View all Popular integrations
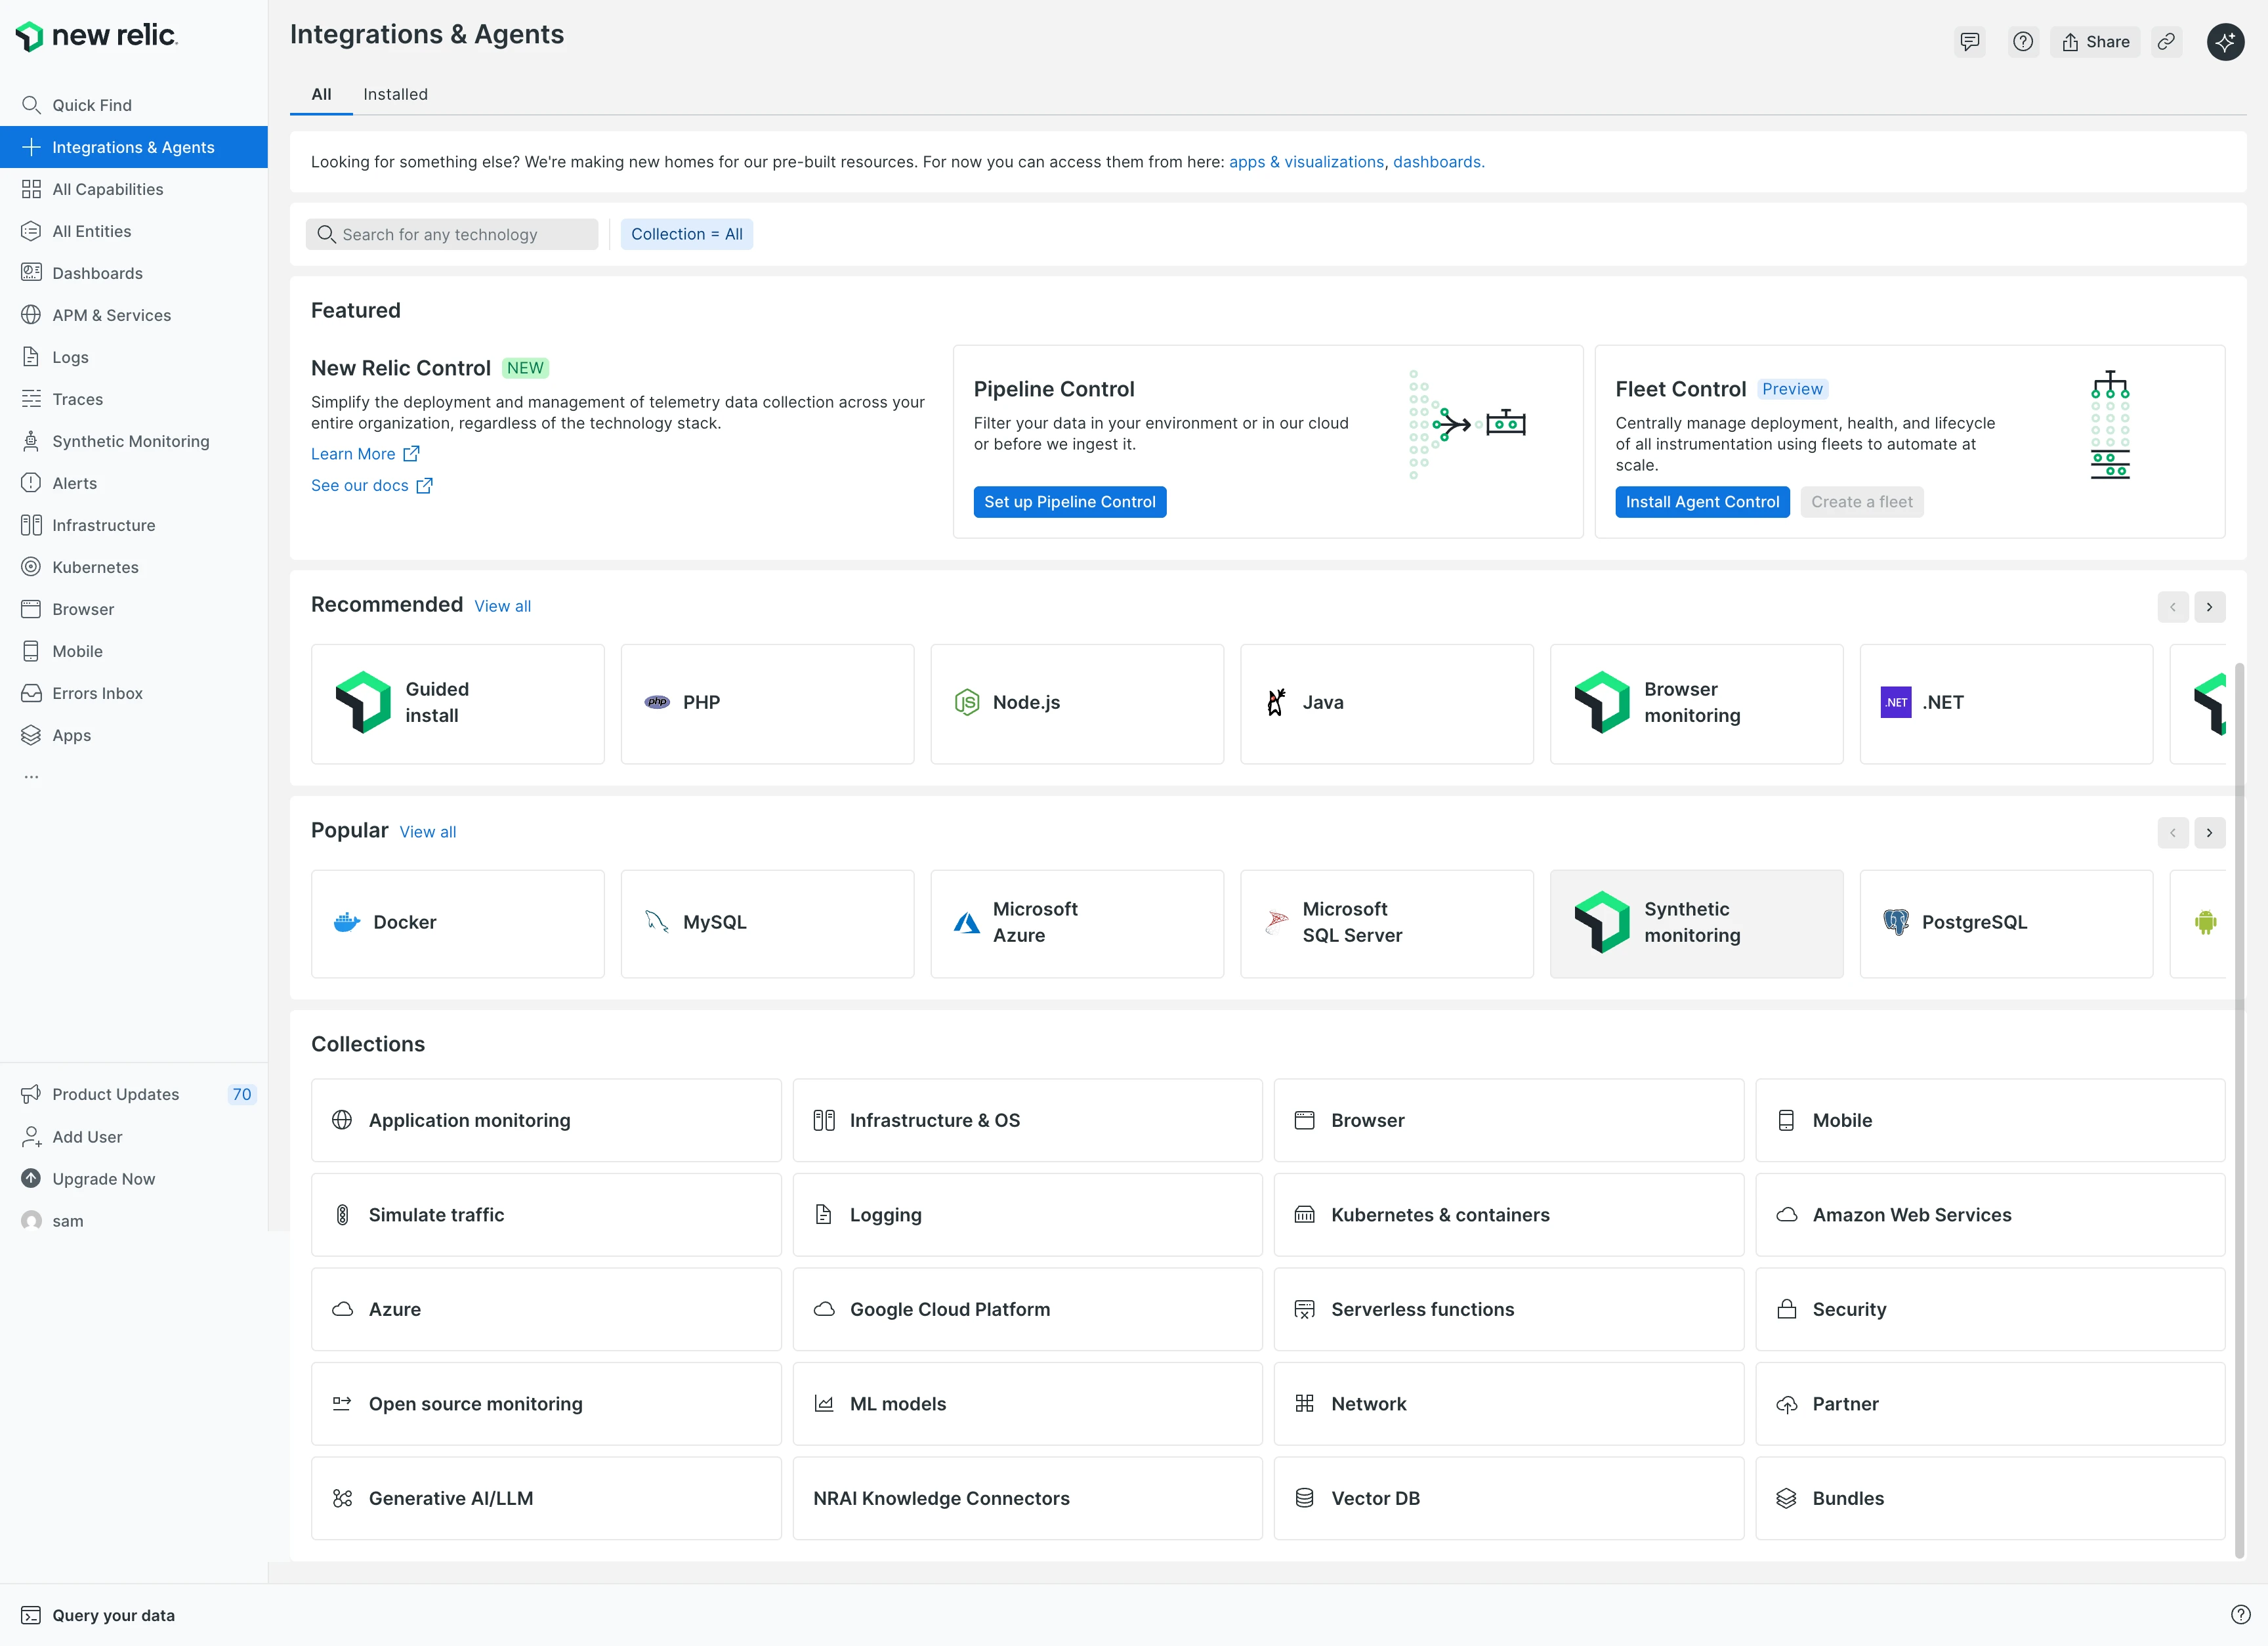 [427, 832]
